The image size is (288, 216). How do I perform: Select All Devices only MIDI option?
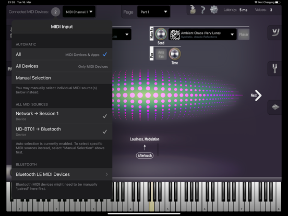[x=62, y=66]
